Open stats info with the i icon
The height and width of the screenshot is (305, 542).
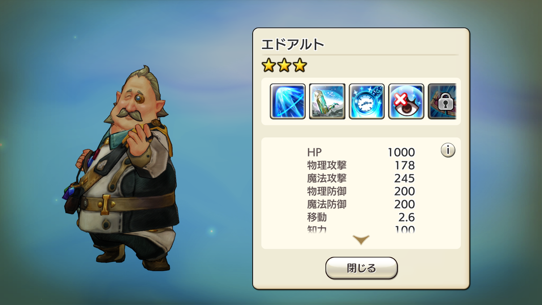[x=448, y=150]
